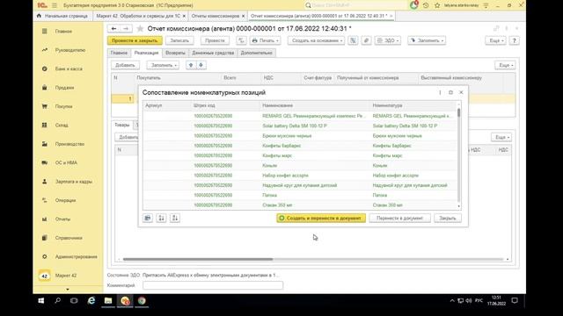This screenshot has width=563, height=316.
Task: Open the Маркет 42 sidebar section
Action: pos(66,276)
